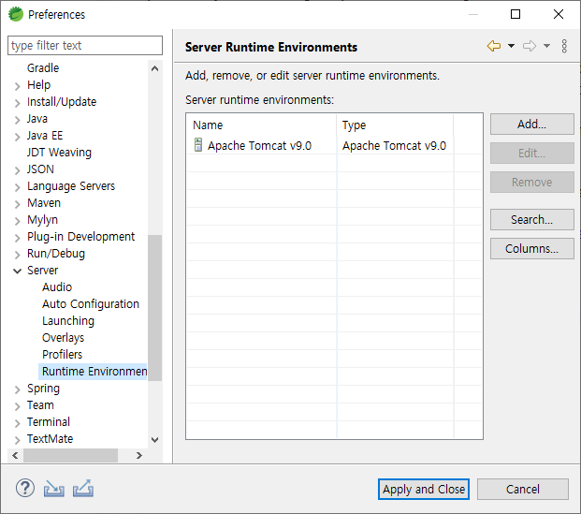
Task: Expand the Help tree node
Action: pos(17,86)
